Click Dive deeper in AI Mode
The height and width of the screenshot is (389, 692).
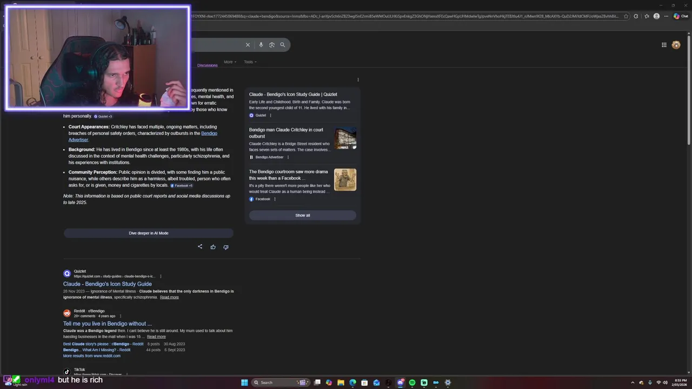(x=149, y=233)
